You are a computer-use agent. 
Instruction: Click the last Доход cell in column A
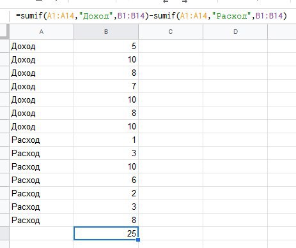[42, 126]
